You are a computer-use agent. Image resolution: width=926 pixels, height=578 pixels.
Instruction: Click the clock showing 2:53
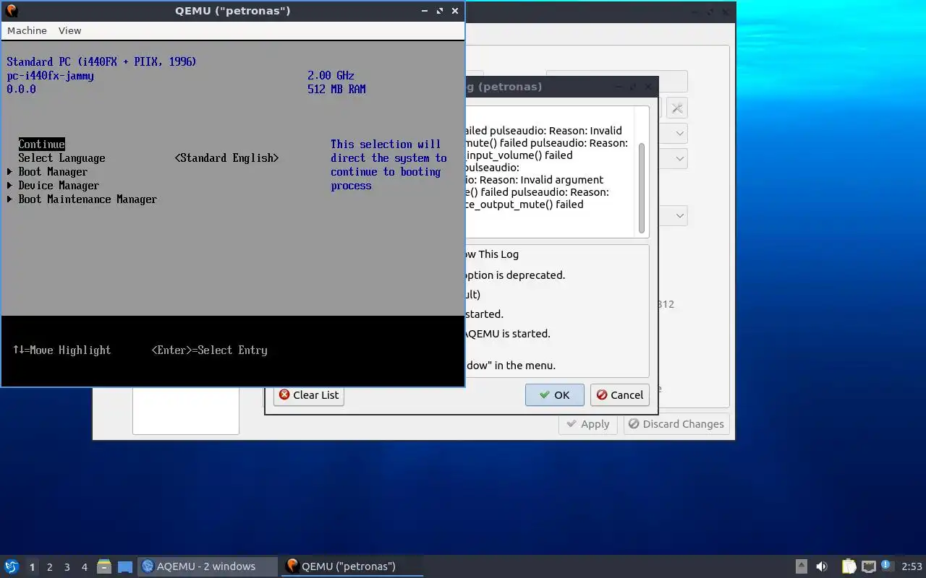912,566
